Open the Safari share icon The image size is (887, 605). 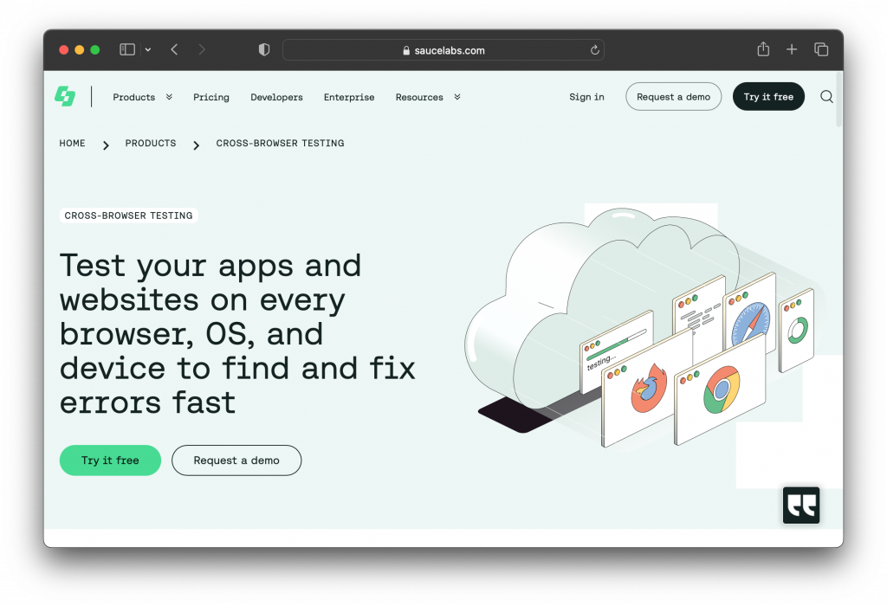point(763,49)
